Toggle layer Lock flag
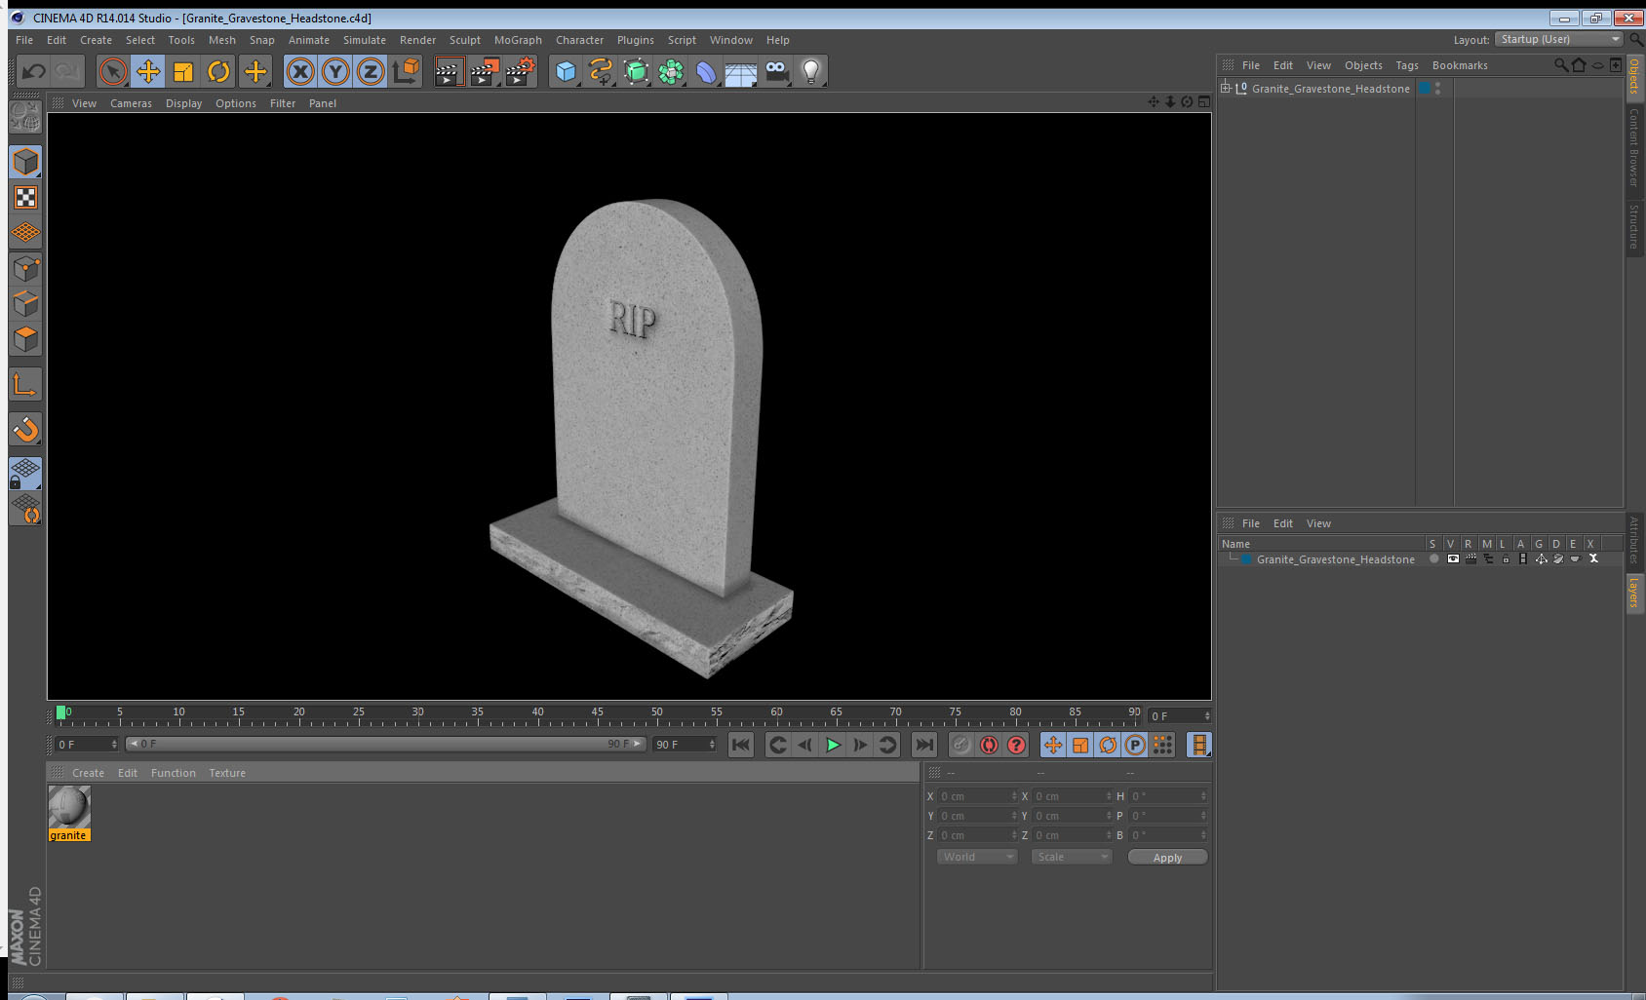 [1506, 558]
